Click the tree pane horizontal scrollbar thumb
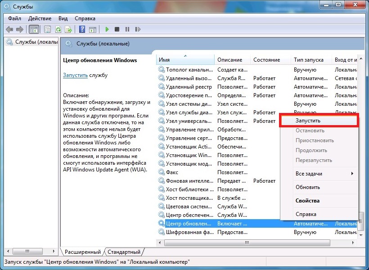369x270 pixels. (x=27, y=251)
